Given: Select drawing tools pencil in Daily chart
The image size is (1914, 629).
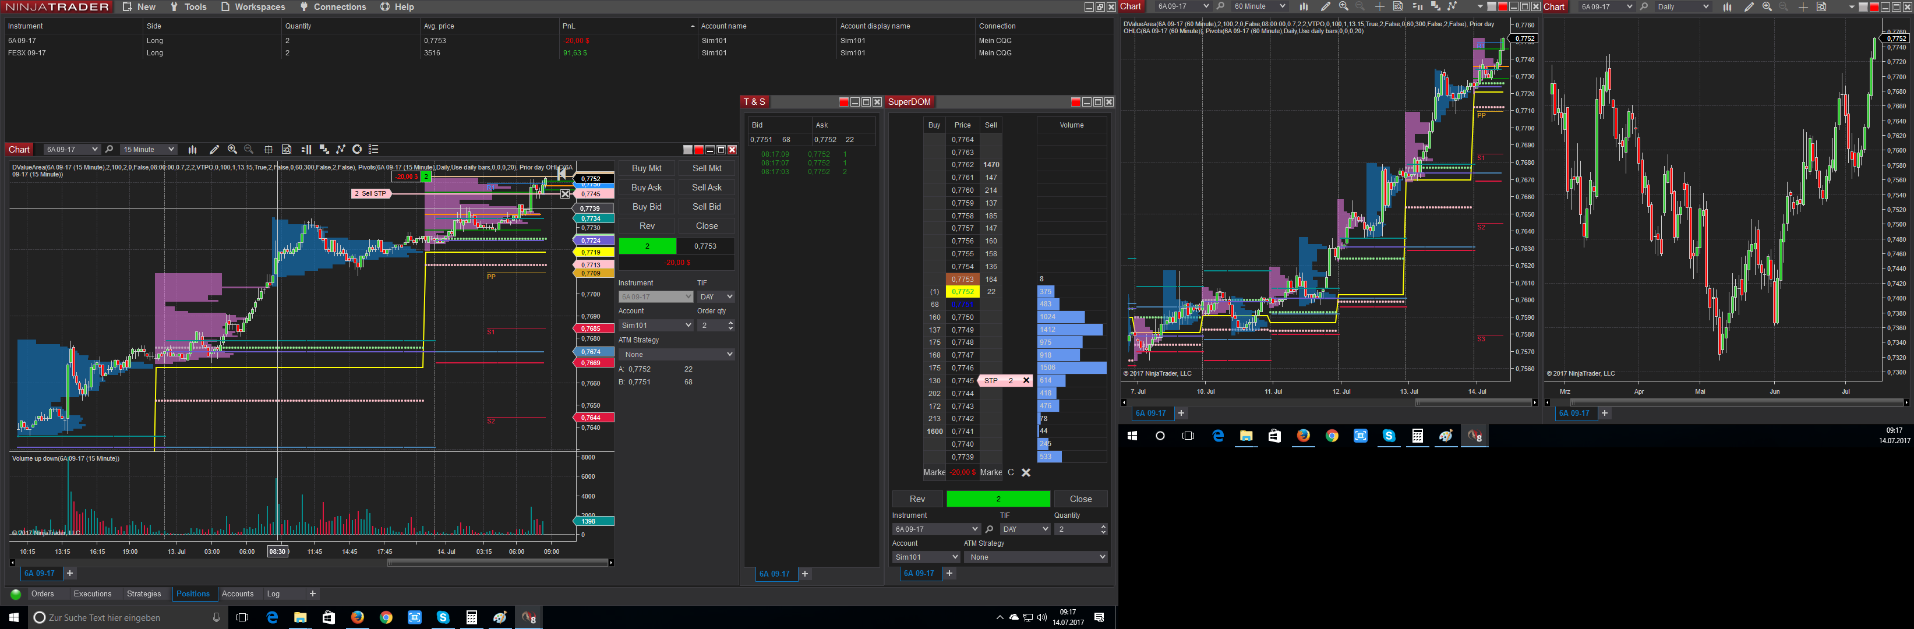Looking at the screenshot, I should 1749,6.
